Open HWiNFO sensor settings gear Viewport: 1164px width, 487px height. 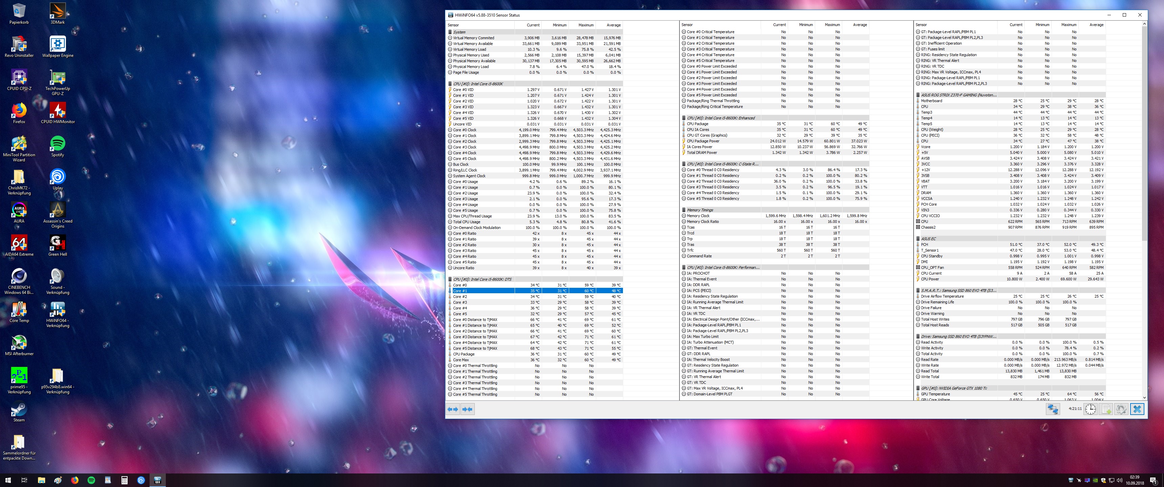[1121, 409]
